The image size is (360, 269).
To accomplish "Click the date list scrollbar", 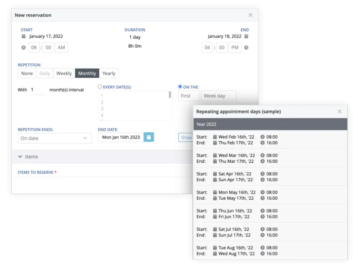I will [170, 95].
